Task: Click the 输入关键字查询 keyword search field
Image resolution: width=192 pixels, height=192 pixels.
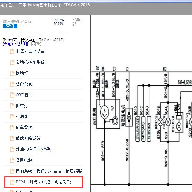Action: point(17,21)
